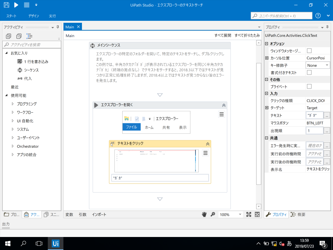Screen dimensions: 333x250
Task: Click the overview minimap icon
Action: point(257,215)
